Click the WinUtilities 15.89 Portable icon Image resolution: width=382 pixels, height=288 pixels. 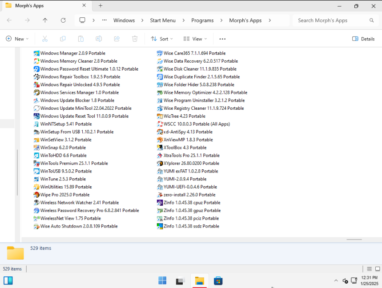36,187
